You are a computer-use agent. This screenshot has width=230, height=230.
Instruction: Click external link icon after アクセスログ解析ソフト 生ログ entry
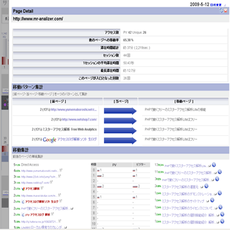[x=60, y=201]
